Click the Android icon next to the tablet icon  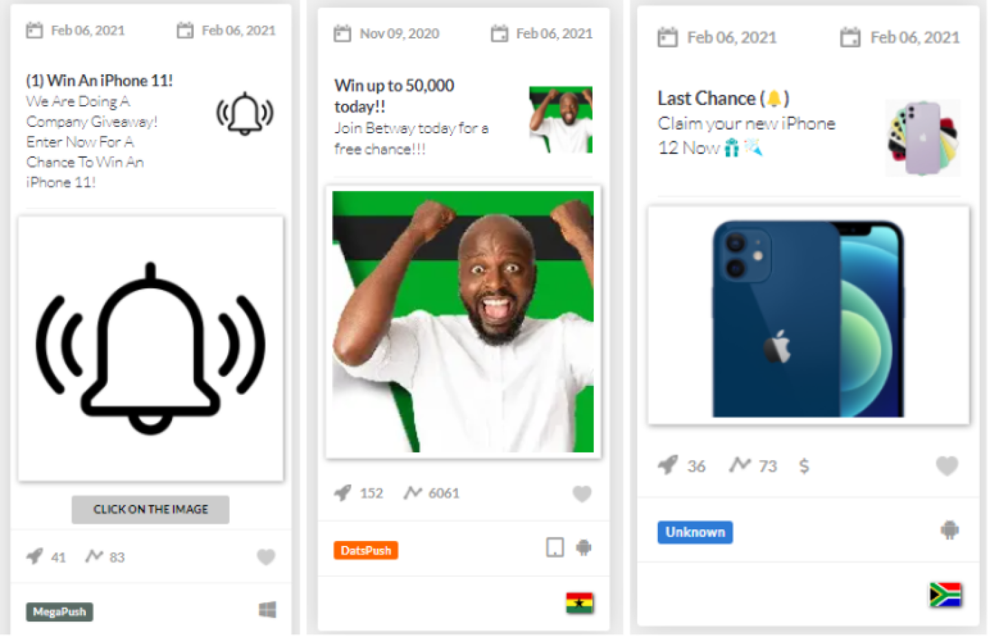coord(583,547)
